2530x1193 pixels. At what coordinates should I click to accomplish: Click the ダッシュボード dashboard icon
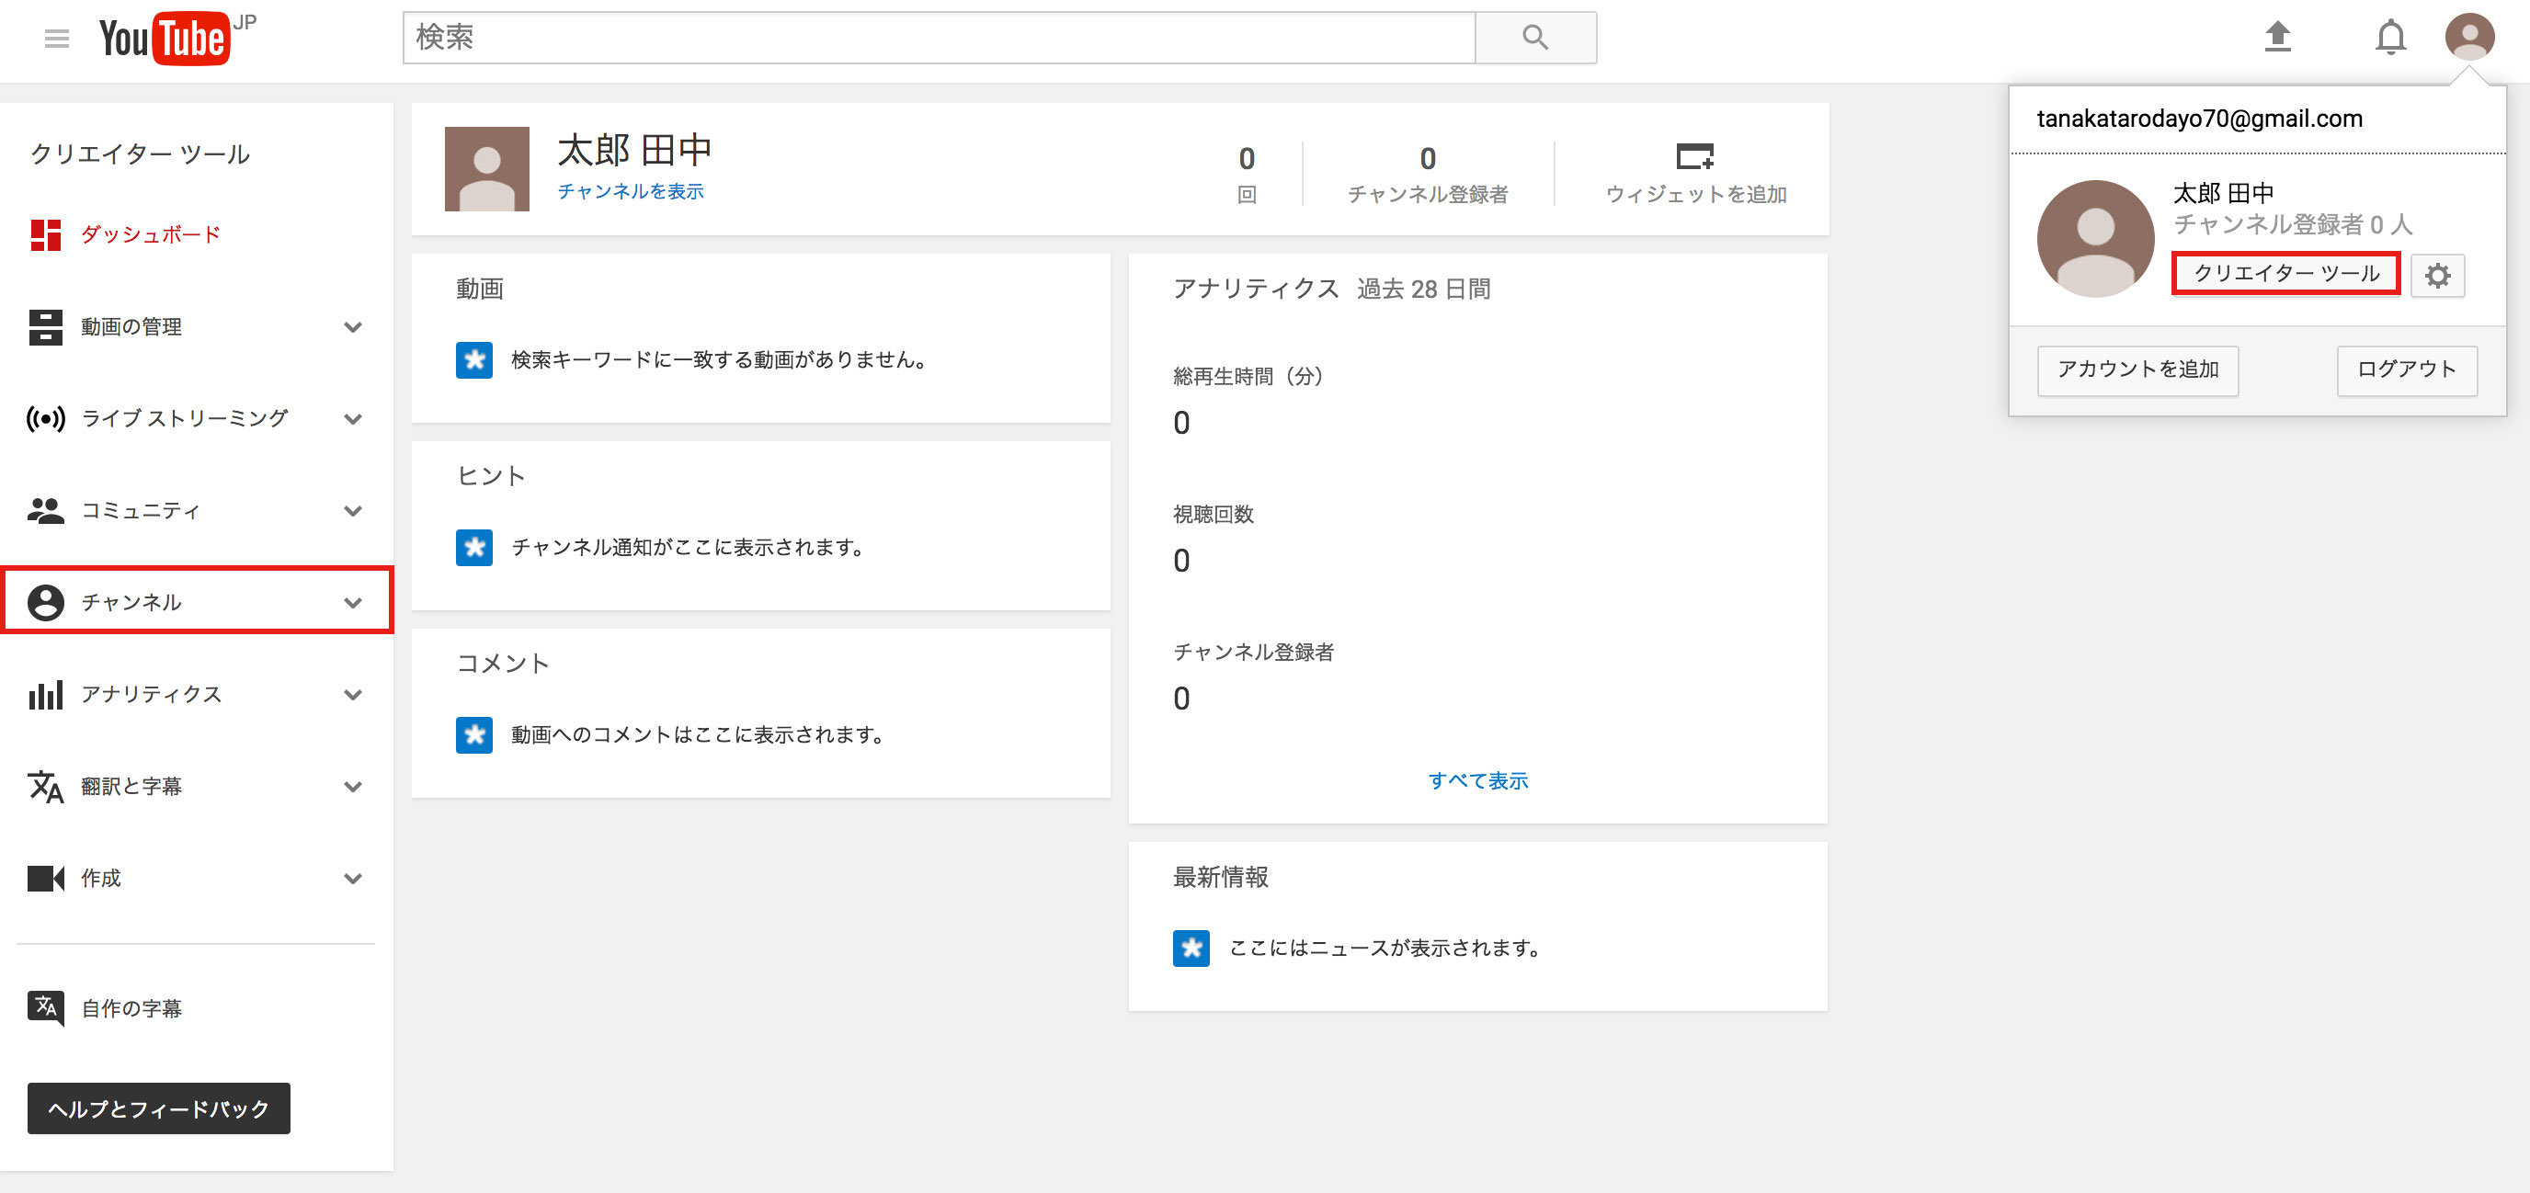(45, 234)
